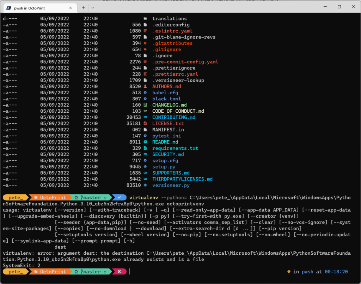Click the Python icon beside setup.py

click(x=145, y=167)
